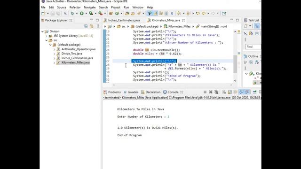Collapse Kilometers_Miles class in Outline
This screenshot has height=169, width=301.
pos(246,74)
